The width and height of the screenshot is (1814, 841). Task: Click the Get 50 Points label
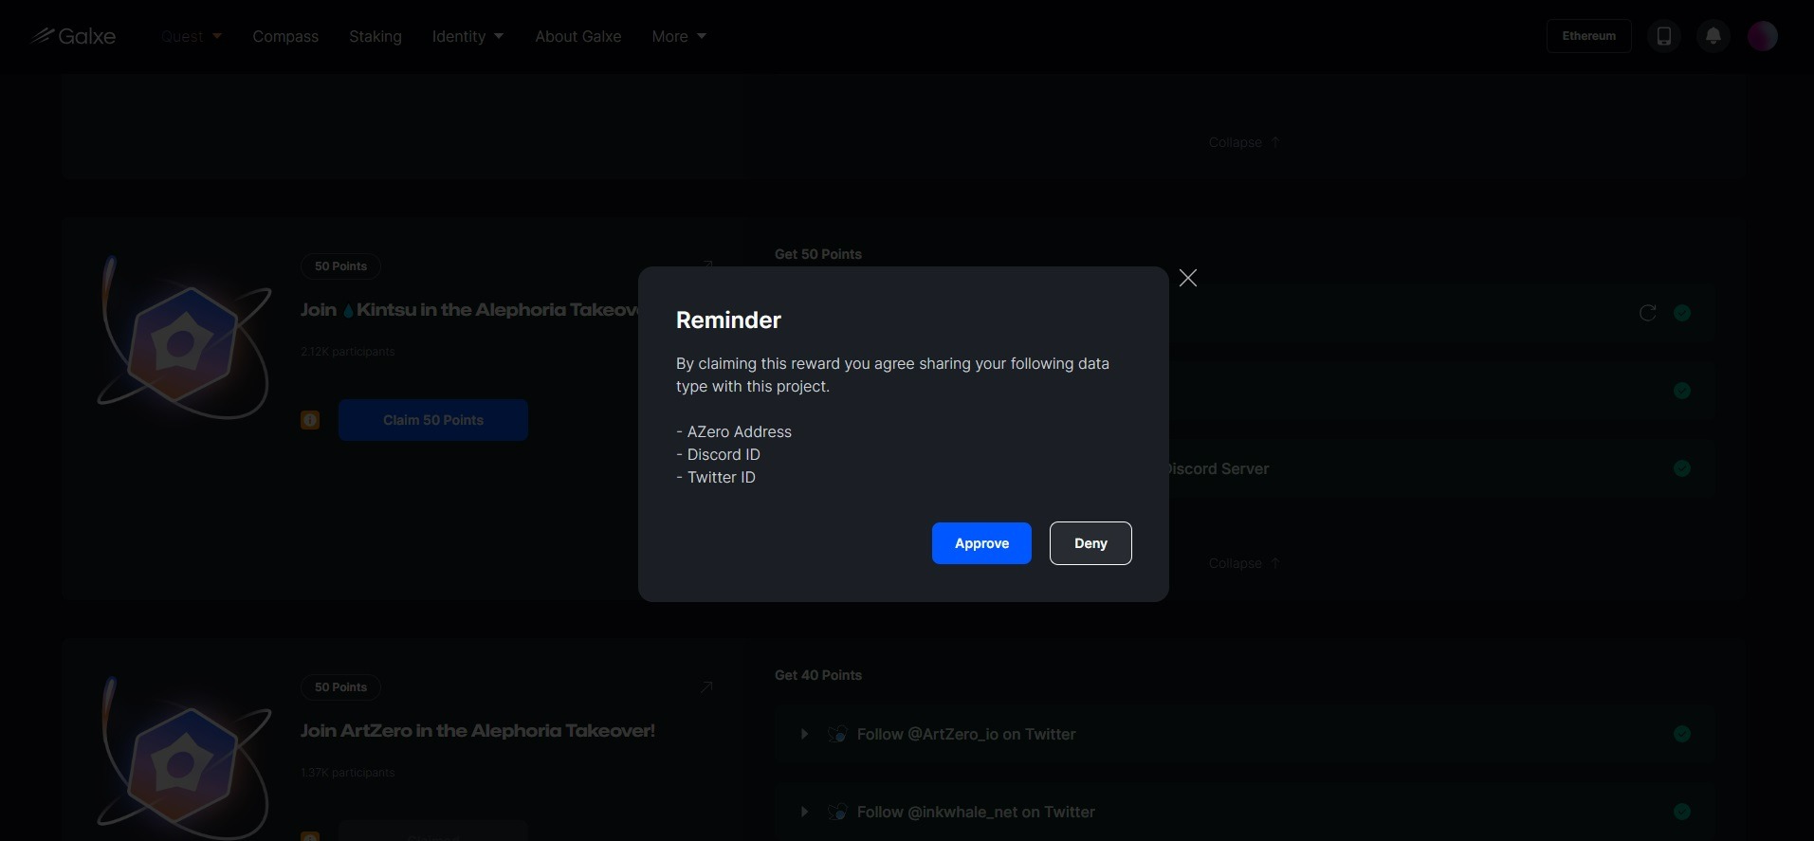[818, 254]
